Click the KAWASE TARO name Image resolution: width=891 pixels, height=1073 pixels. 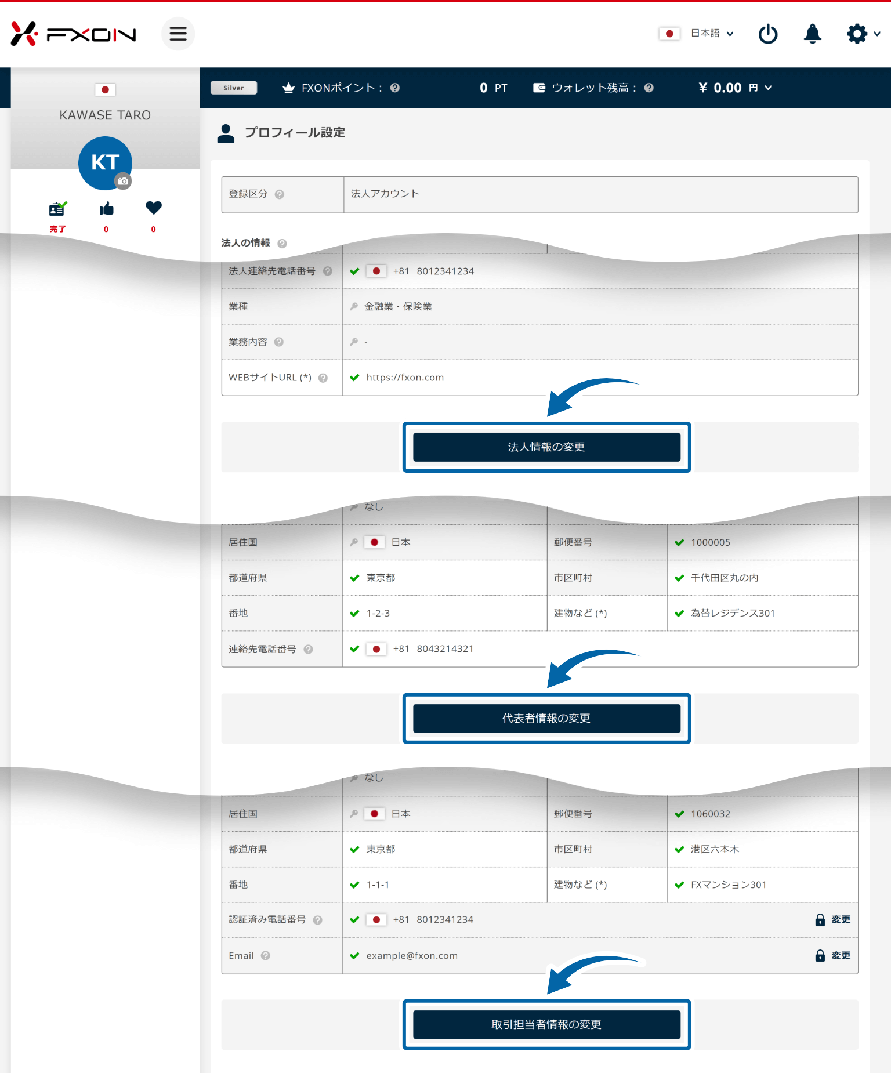[105, 115]
